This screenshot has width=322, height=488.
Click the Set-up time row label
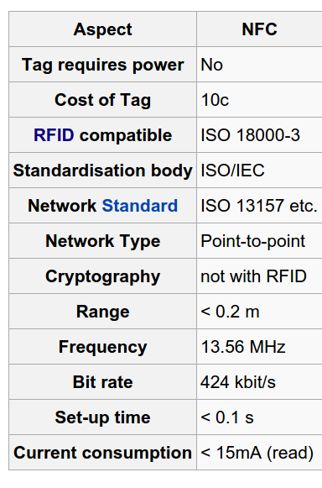click(103, 417)
